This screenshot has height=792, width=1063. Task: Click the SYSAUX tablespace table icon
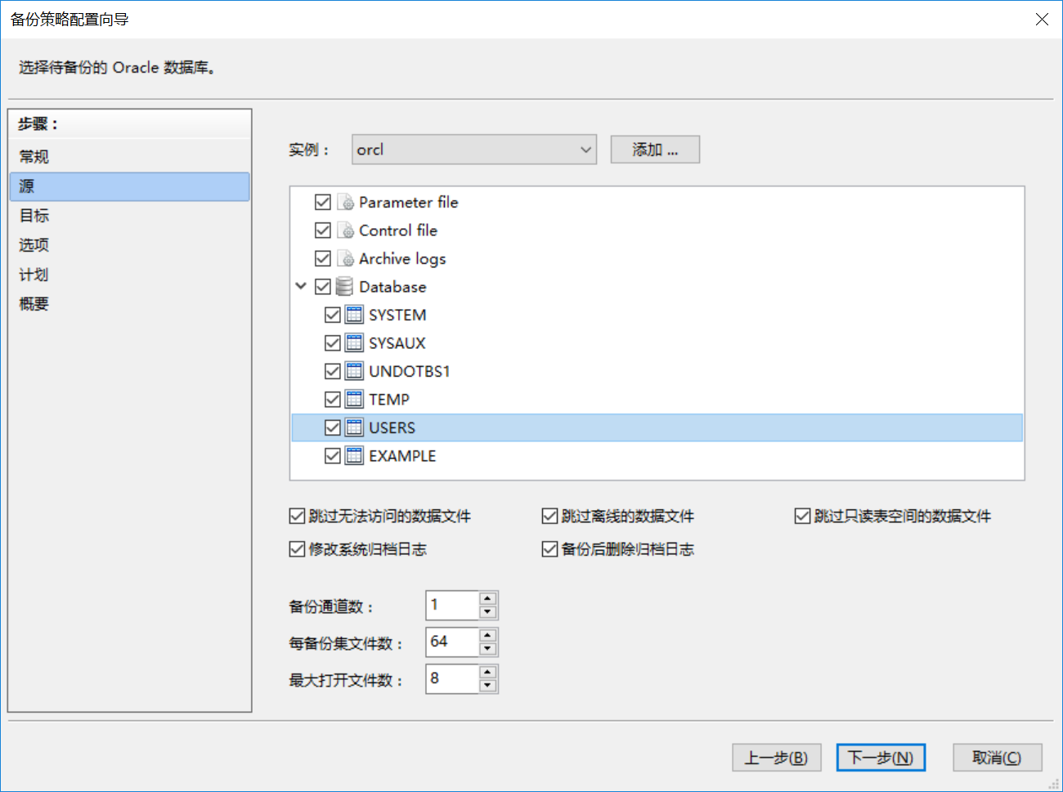354,343
